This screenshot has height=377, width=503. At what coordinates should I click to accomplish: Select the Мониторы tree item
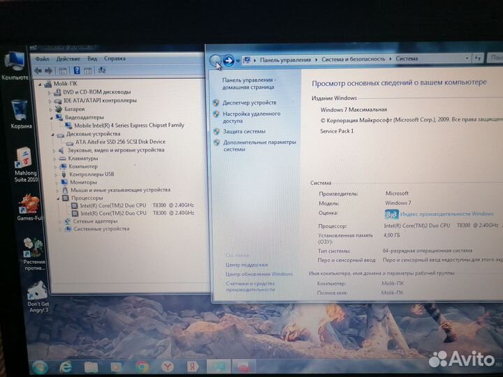pos(83,182)
